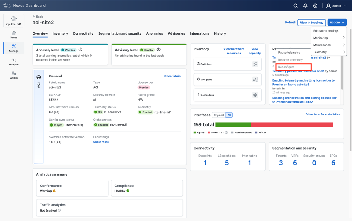Switch to the Inventory tab
Screen dimensions: 352x221
coord(60,33)
